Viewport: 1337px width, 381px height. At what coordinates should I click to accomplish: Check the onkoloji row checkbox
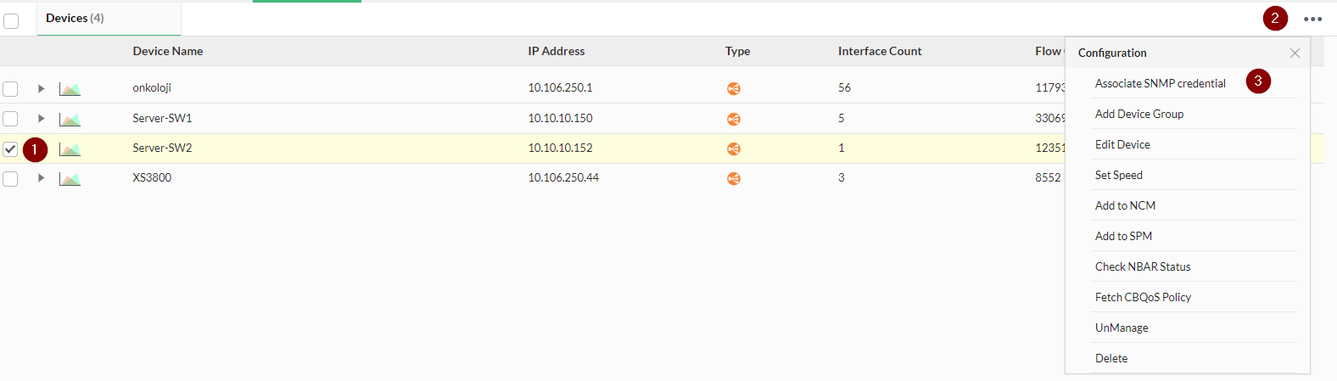pyautogui.click(x=10, y=88)
